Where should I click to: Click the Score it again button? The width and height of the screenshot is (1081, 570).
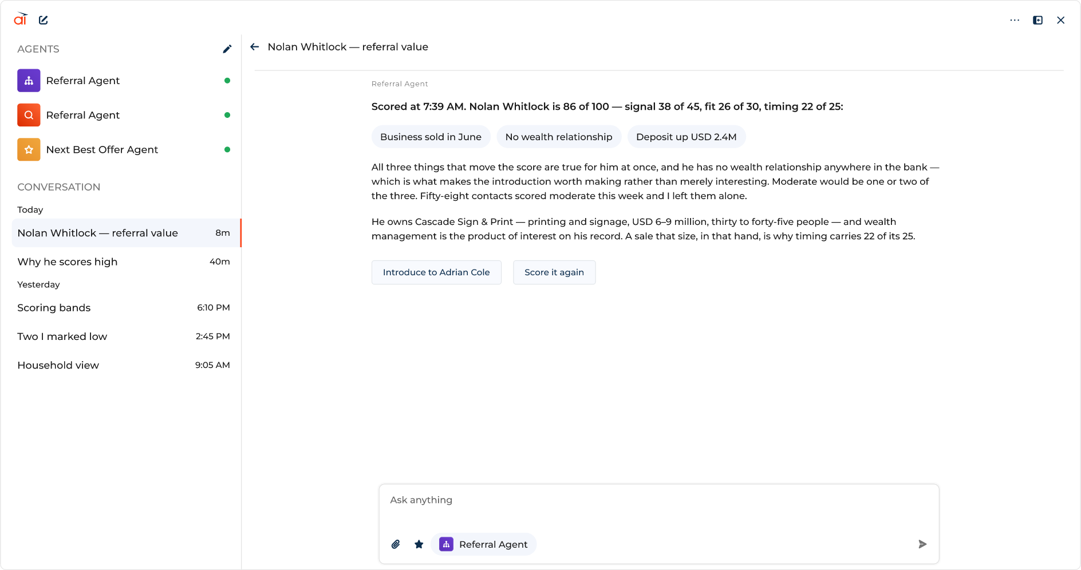[x=554, y=272]
